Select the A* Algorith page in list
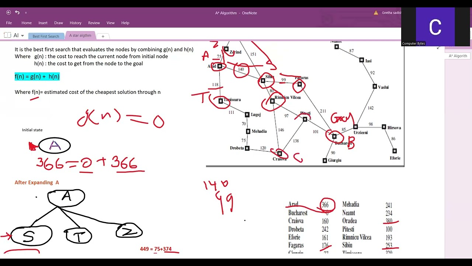 (458, 56)
